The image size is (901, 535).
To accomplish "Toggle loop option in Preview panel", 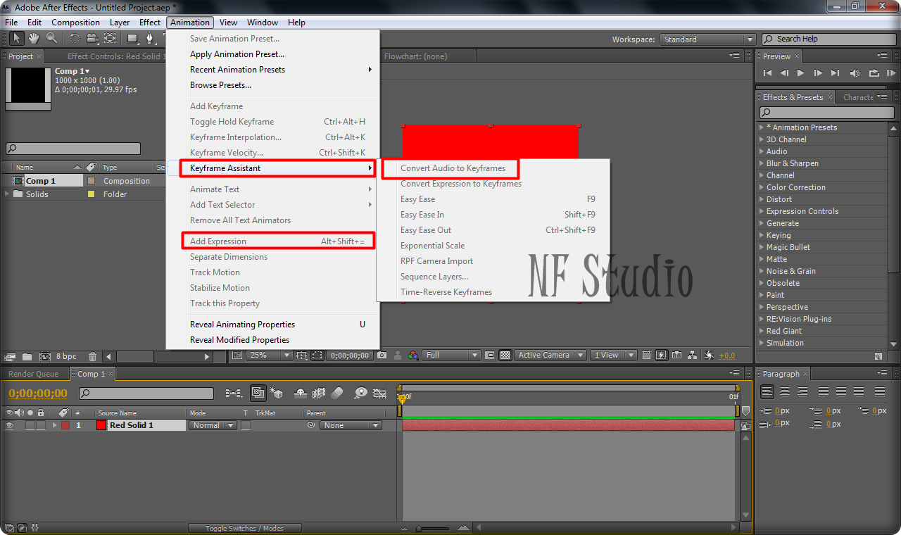I will point(874,73).
